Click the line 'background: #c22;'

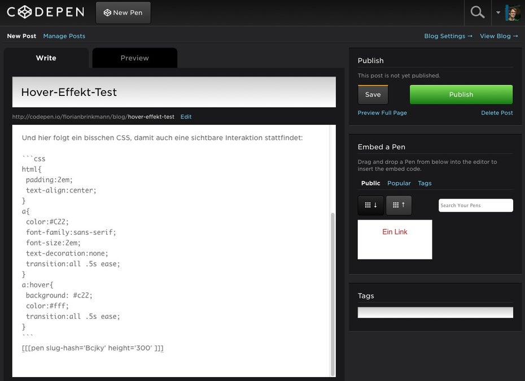(59, 295)
